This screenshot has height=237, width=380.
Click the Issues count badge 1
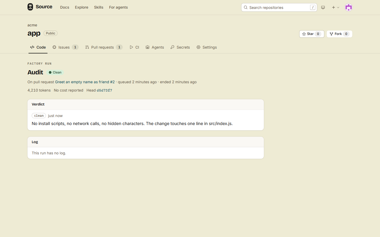[x=75, y=47]
